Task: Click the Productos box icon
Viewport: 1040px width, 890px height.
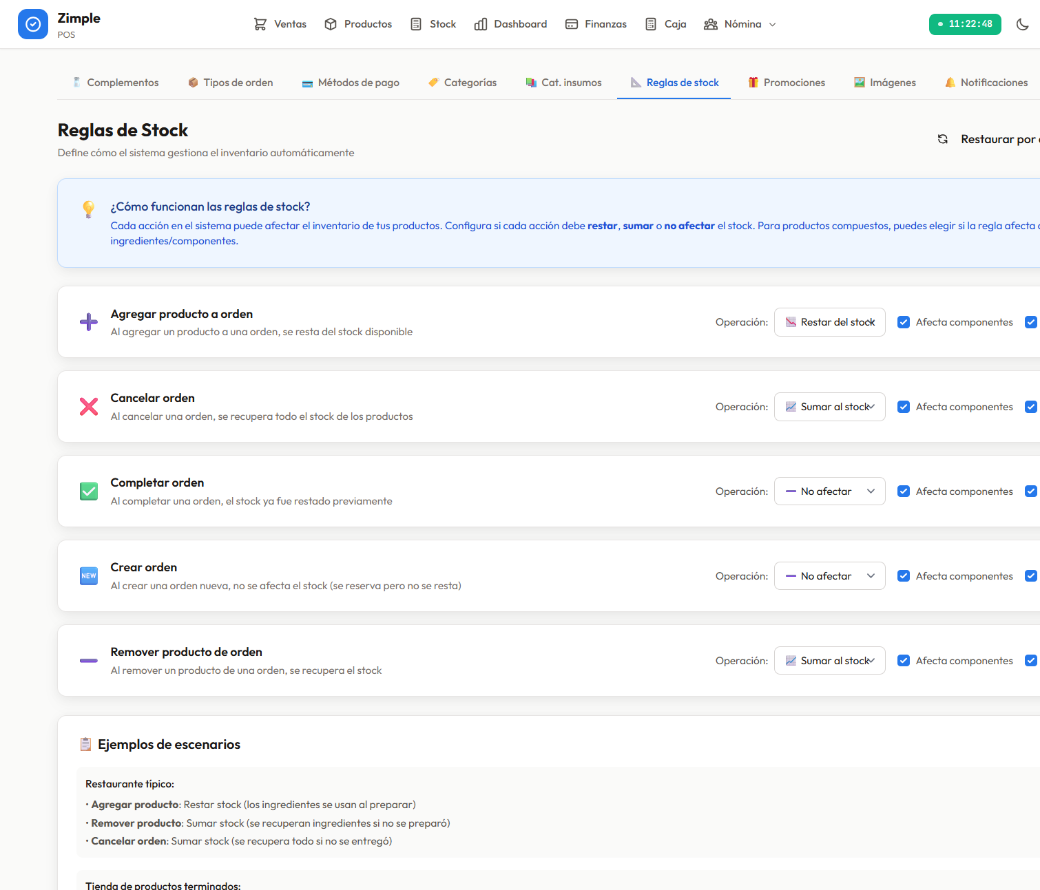Action: click(x=331, y=24)
